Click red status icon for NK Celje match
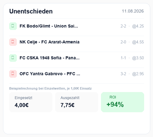Viewport: 153px width, 137px height. [x=13, y=42]
